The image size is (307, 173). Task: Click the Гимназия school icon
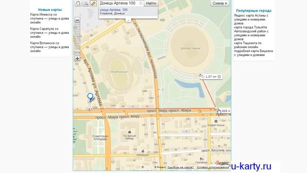point(201,159)
